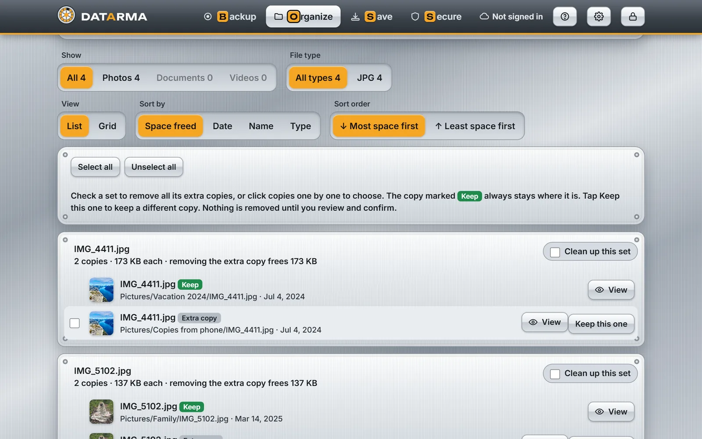Click the Extra copy badge on IMG_4411.jpg
Viewport: 702px width, 439px height.
199,318
